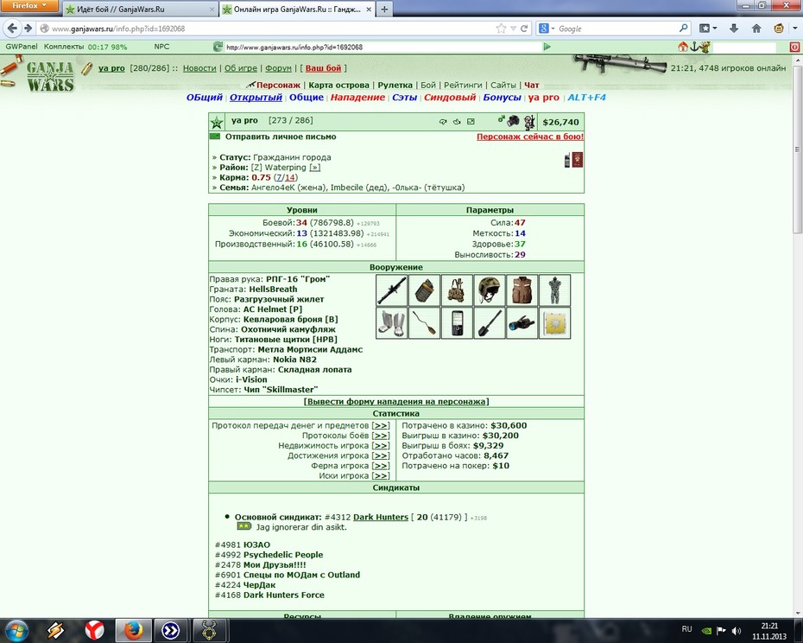Expand player farm link

point(381,466)
